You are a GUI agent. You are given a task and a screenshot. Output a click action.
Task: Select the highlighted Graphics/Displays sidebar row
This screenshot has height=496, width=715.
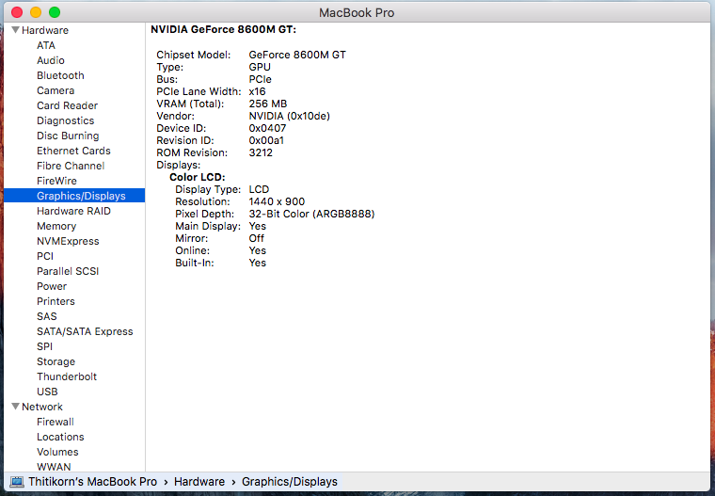click(x=74, y=196)
